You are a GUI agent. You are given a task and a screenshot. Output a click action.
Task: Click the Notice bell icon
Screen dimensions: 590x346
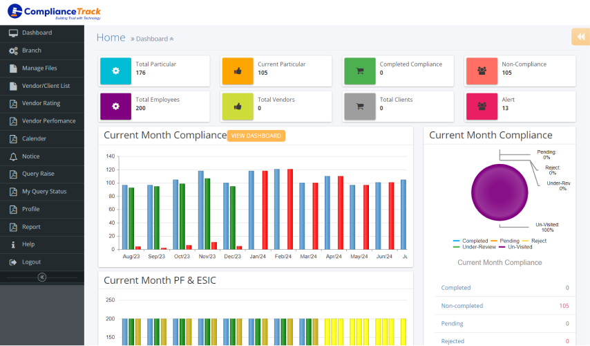click(13, 157)
